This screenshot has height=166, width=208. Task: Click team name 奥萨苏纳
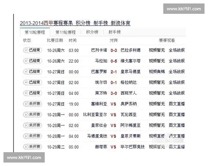pyautogui.click(x=129, y=104)
